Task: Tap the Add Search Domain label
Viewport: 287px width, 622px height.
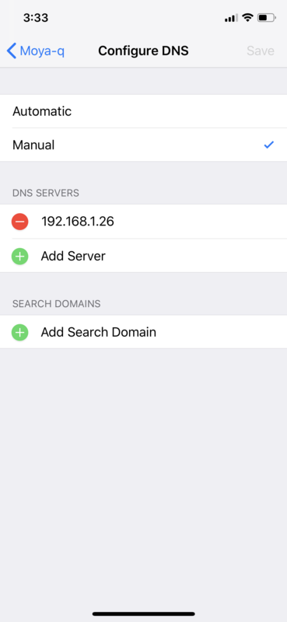Action: tap(99, 332)
